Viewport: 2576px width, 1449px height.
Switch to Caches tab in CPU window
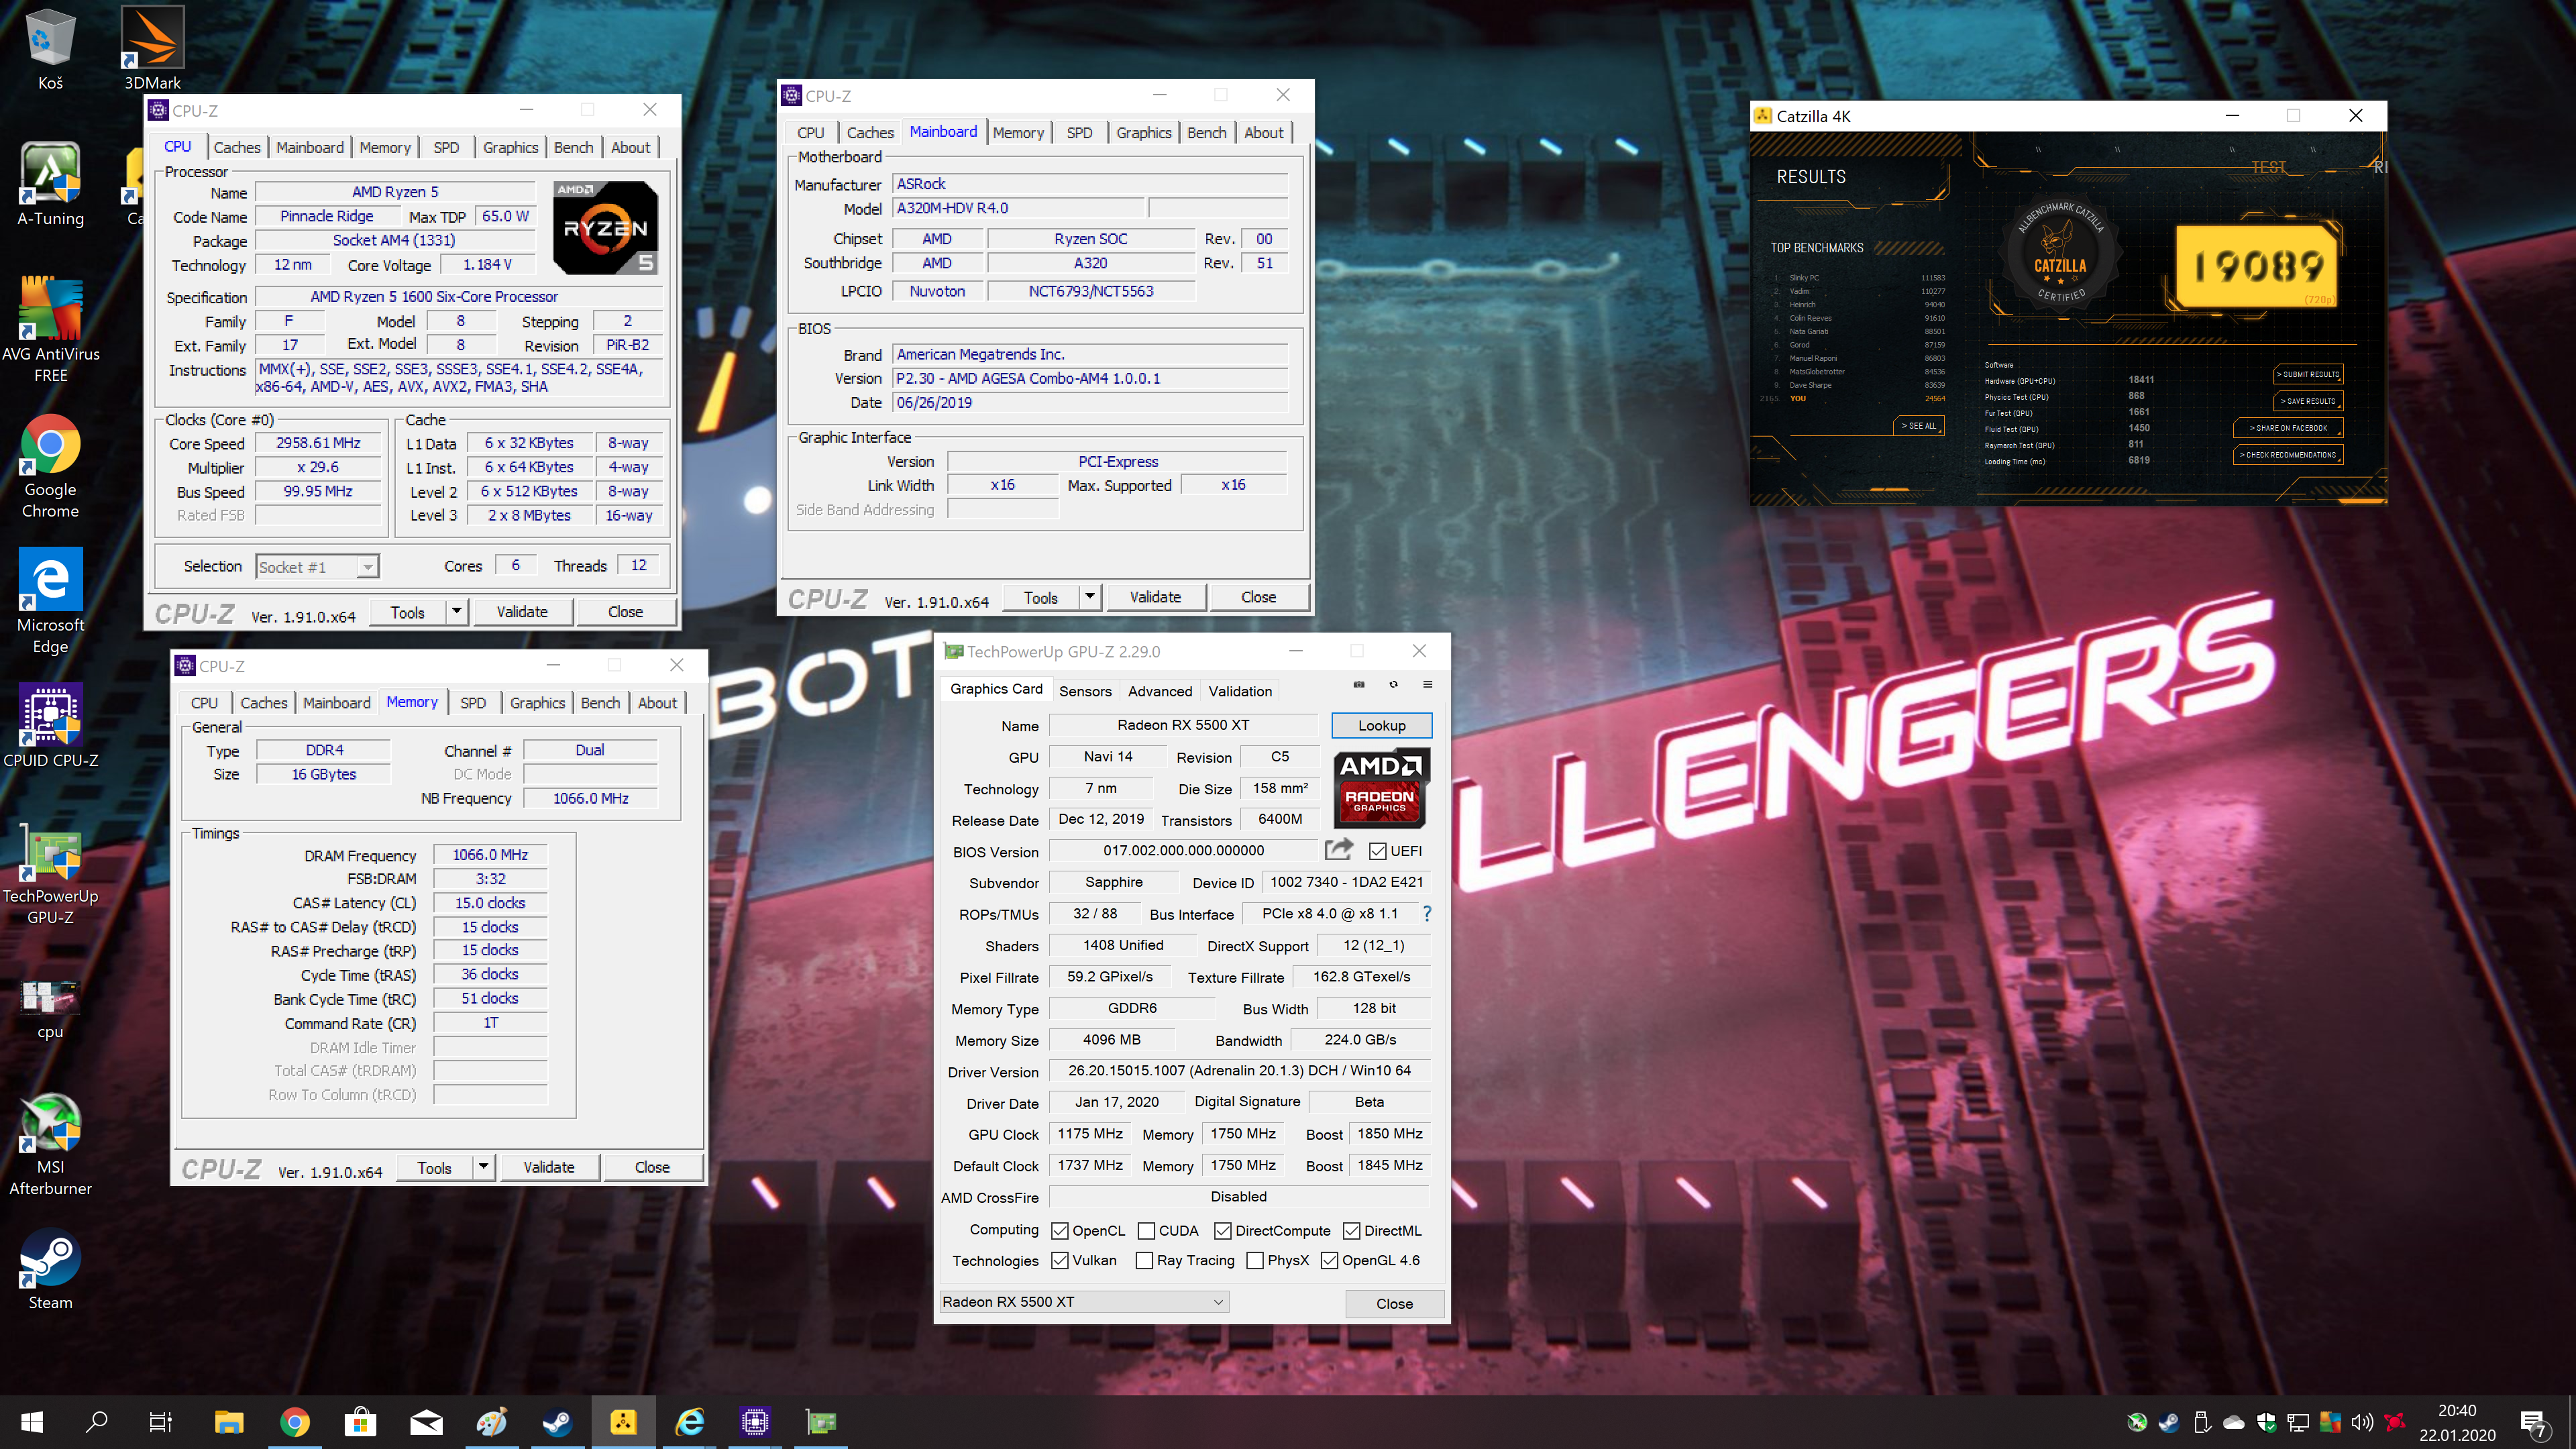pos(237,147)
